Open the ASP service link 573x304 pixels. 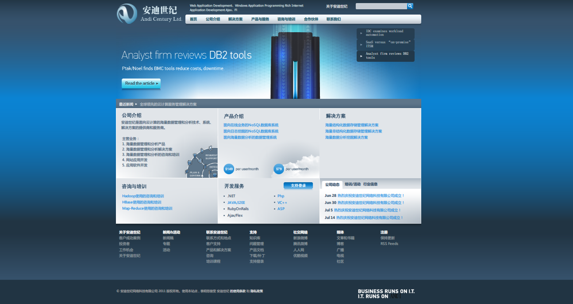point(281,209)
